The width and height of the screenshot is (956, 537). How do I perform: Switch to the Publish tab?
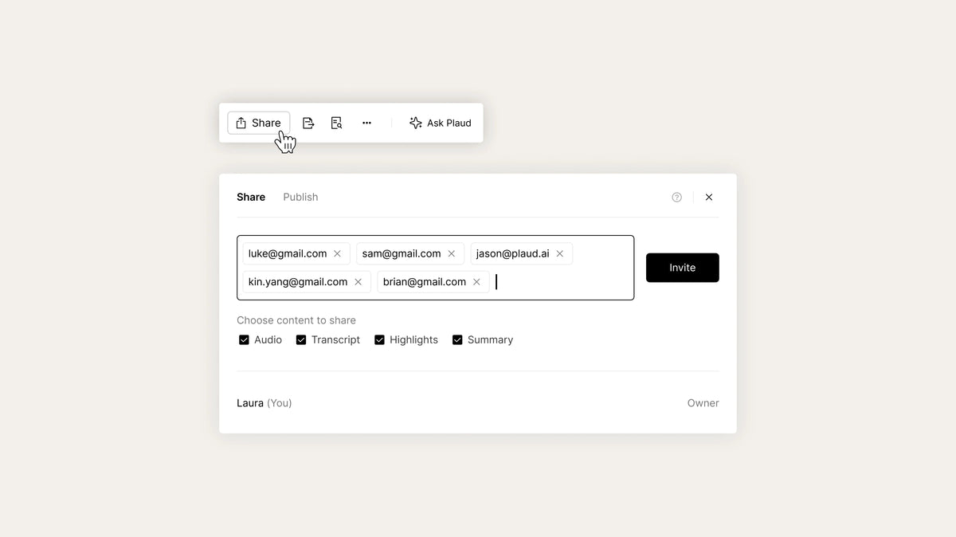pyautogui.click(x=300, y=198)
